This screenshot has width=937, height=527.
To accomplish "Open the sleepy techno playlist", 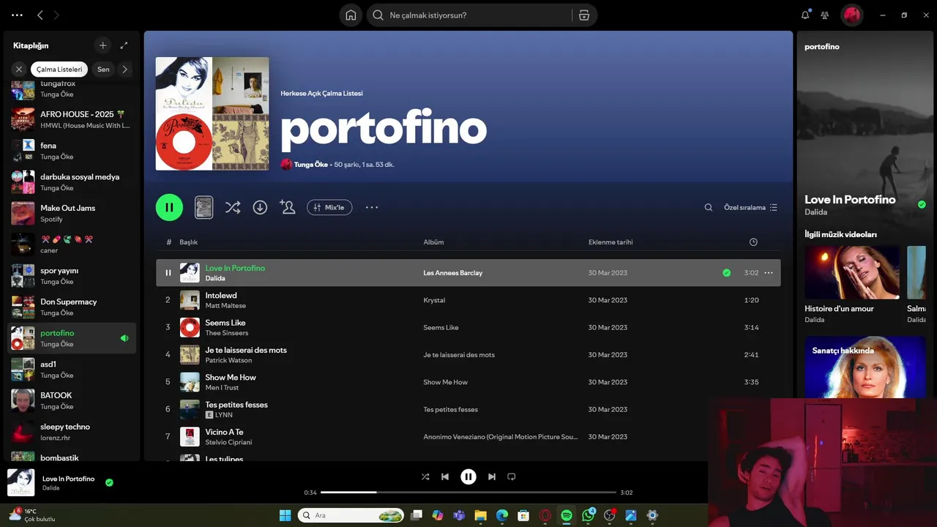I will tap(72, 432).
